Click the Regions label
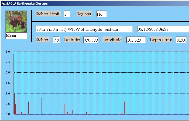Viewport: 189px width, 121px height. coord(84,14)
